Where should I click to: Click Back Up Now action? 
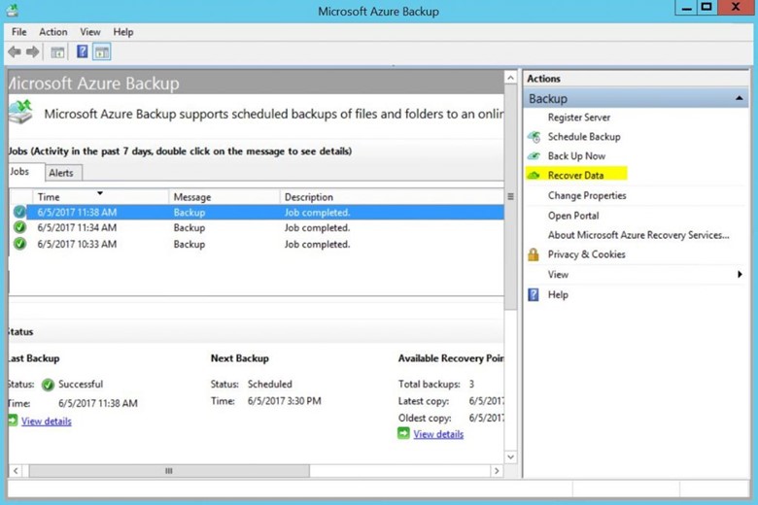click(576, 156)
